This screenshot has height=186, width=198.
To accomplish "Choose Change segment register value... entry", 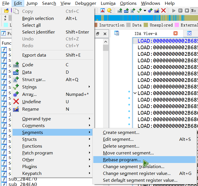I will (145, 173).
